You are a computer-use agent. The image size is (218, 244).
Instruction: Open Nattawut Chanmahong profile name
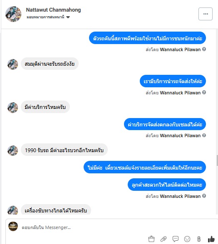(53, 10)
